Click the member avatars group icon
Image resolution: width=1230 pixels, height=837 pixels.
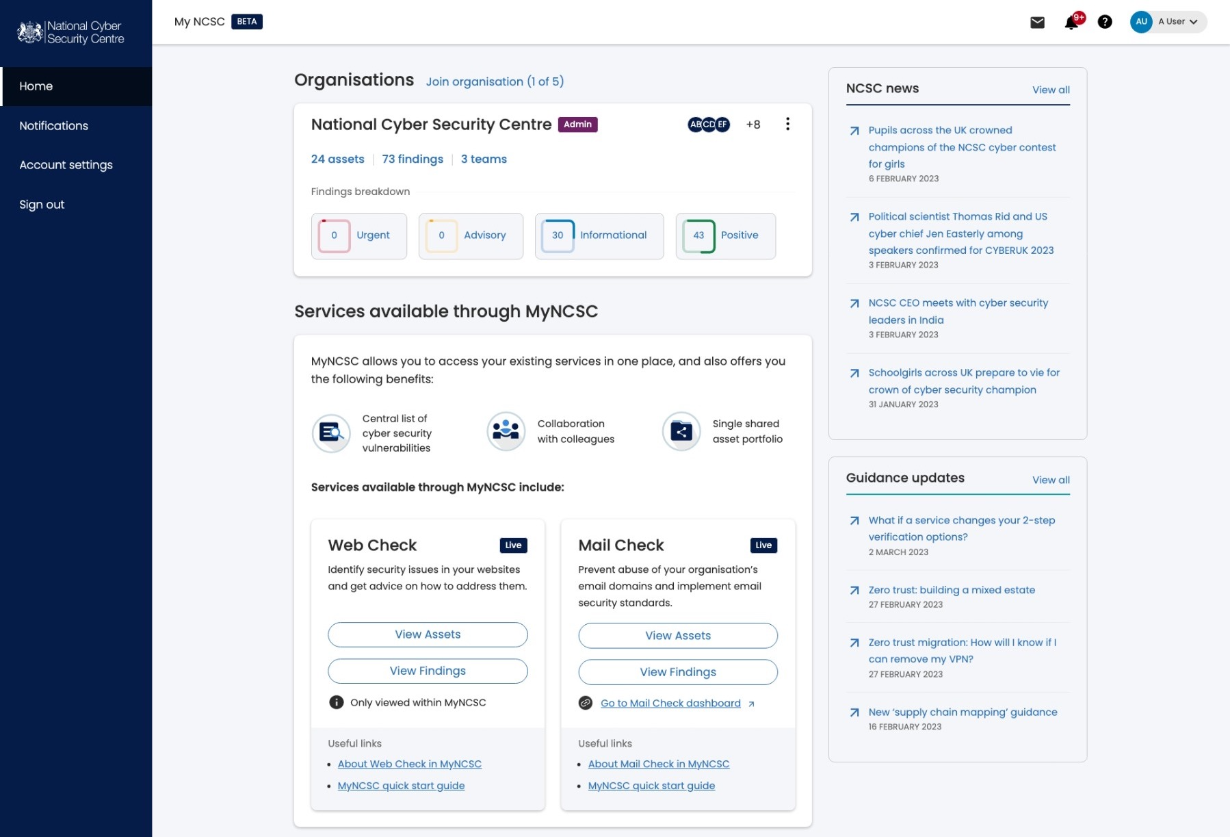coord(709,125)
